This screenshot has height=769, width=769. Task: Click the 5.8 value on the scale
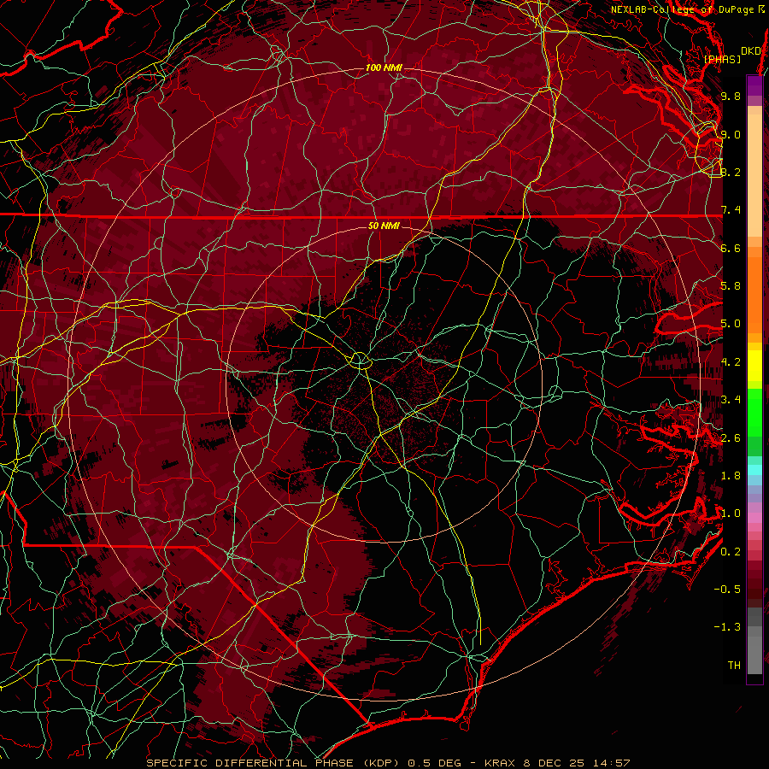coord(731,286)
